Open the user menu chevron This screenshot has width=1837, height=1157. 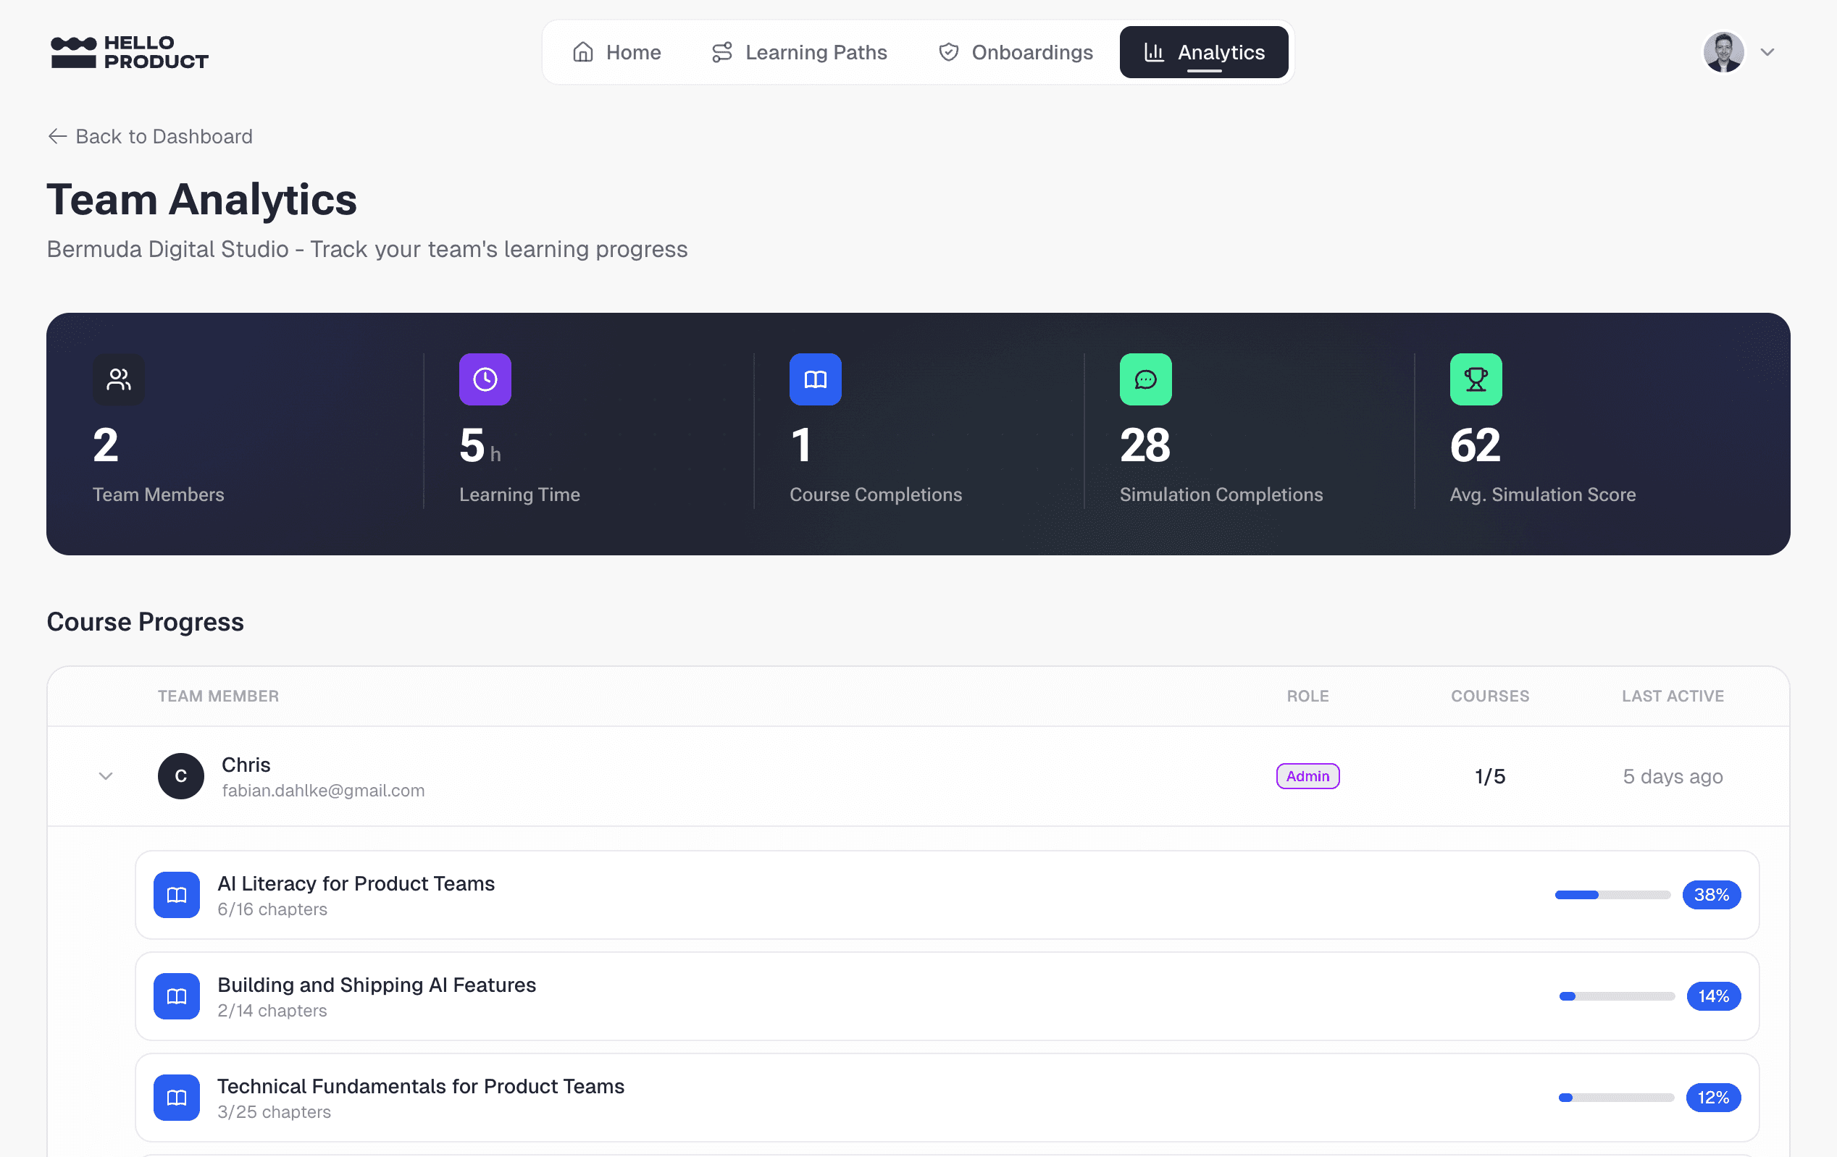1767,52
